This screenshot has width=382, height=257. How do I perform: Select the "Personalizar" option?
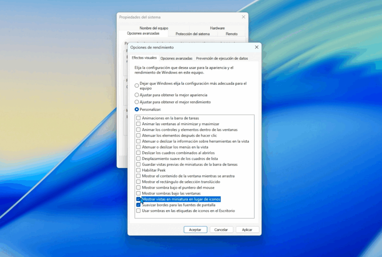[137, 109]
